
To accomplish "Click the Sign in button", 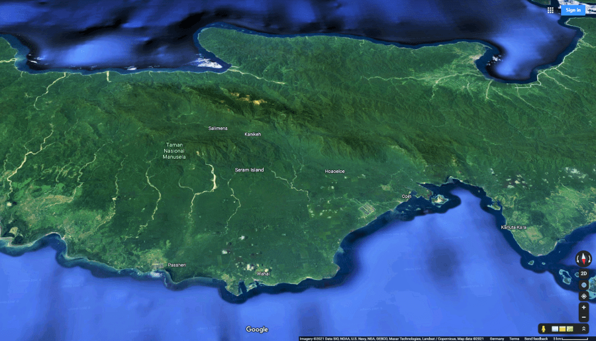I will click(x=573, y=10).
